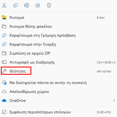Image resolution: width=117 pixels, height=117 pixels.
Task: Click the Cut scissors icon
Action: [4, 5]
